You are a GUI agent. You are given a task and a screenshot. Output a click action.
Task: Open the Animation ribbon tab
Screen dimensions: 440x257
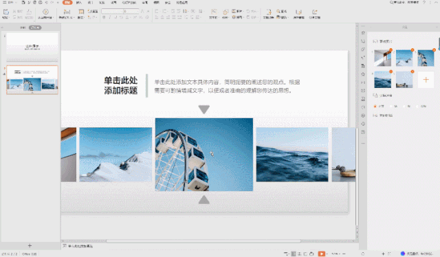[113, 3]
